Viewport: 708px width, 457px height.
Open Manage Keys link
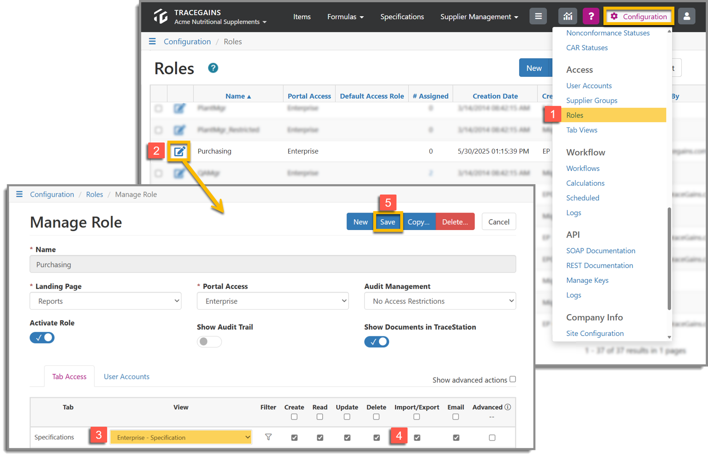587,280
